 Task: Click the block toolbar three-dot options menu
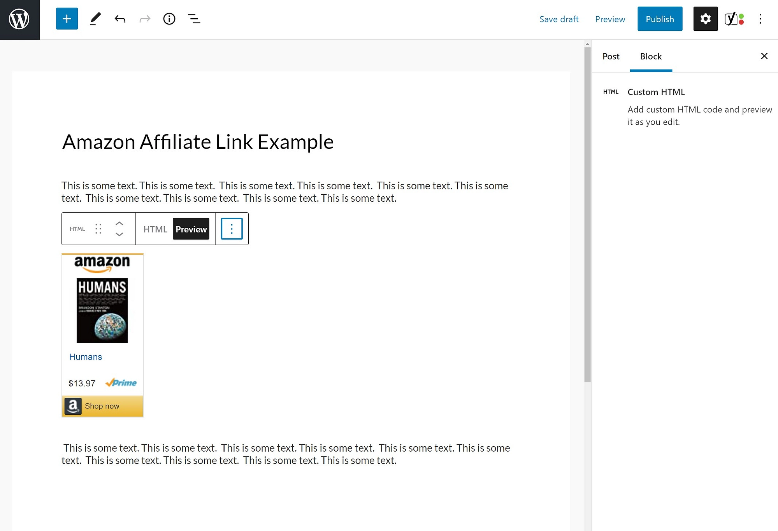click(232, 229)
